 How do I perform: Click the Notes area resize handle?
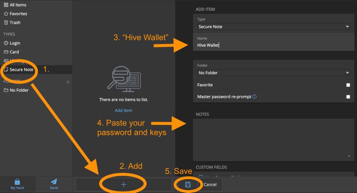[x=349, y=156]
